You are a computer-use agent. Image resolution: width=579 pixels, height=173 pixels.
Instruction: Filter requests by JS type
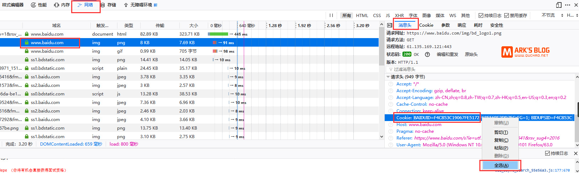tap(388, 16)
